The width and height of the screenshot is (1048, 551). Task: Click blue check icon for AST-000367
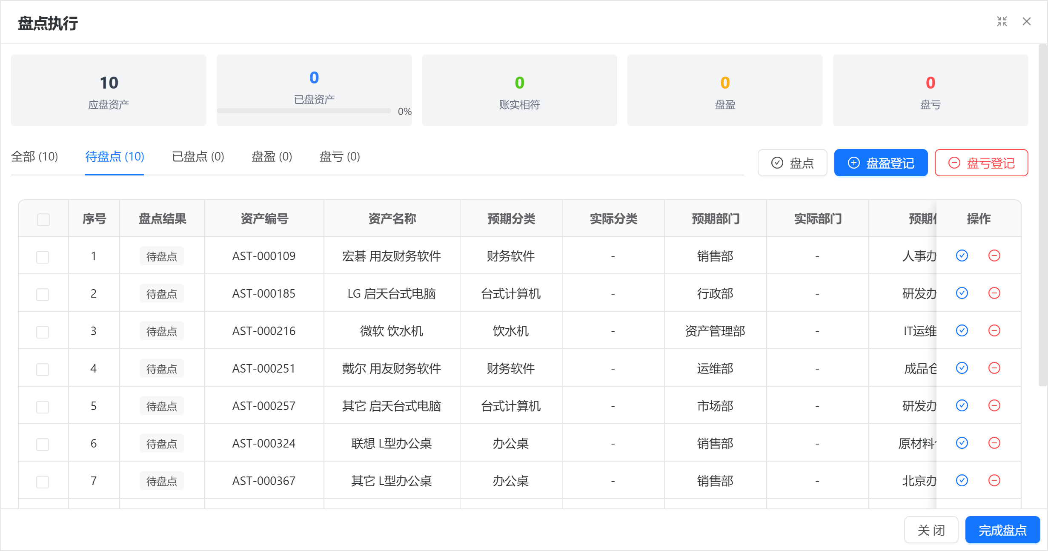962,480
